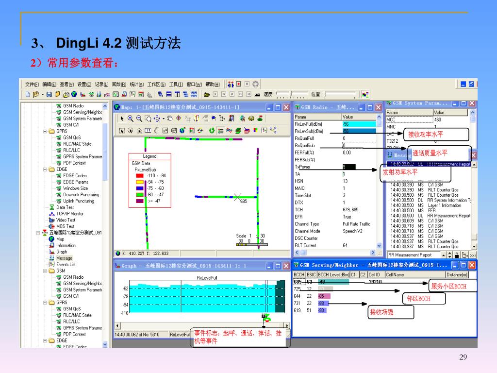Select Downlink Puncturing in the tree
The height and width of the screenshot is (373, 497).
[81, 195]
